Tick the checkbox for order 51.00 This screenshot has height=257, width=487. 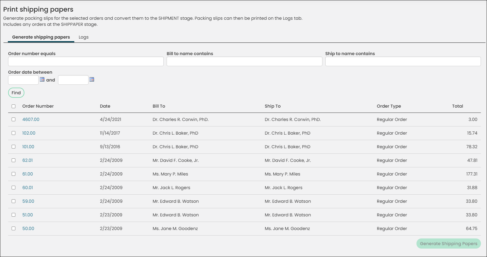(x=14, y=215)
